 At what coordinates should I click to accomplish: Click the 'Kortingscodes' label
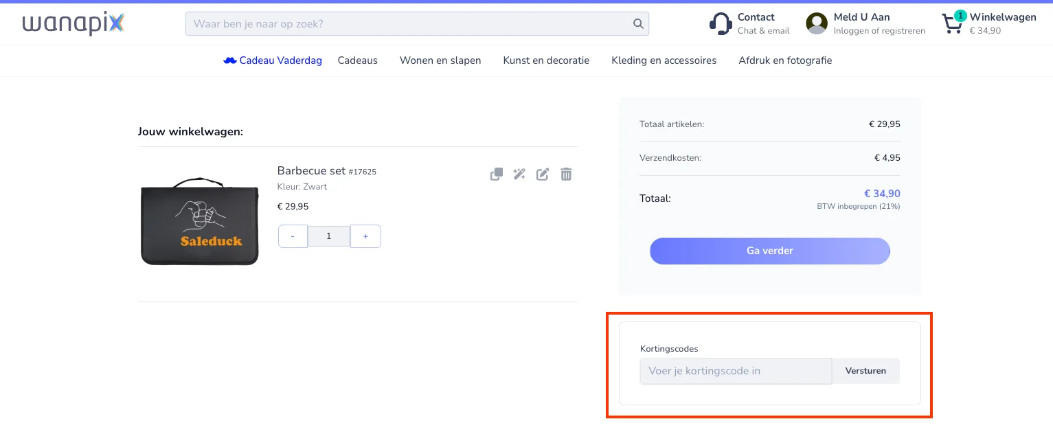(669, 349)
